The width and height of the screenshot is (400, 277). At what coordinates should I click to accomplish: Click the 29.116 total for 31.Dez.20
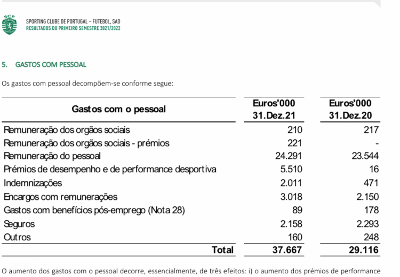[x=364, y=250]
